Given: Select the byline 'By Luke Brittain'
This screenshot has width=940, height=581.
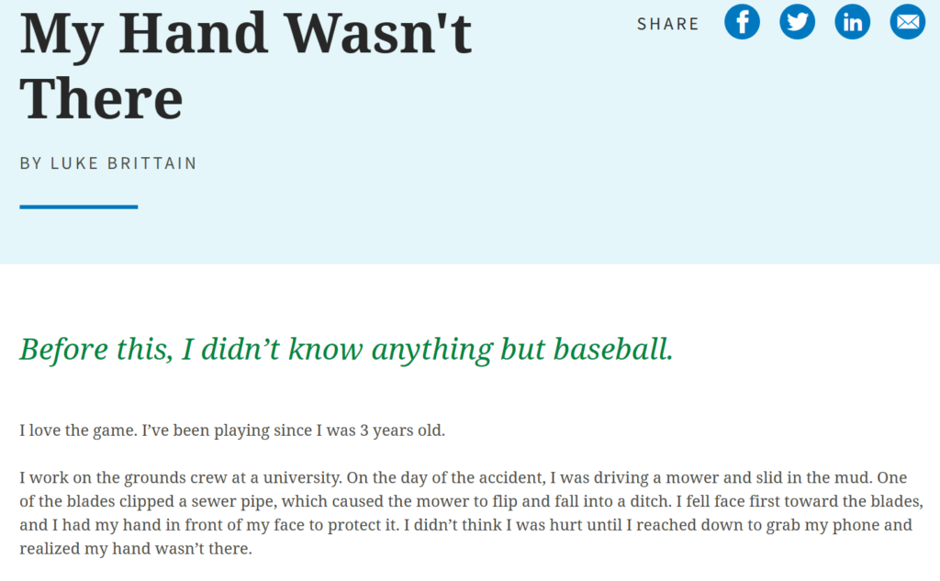Looking at the screenshot, I should (108, 163).
